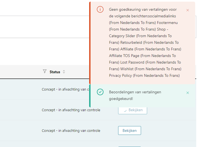
Task: Dismiss the 'Geen goedkeuring van vertalingen' notification
Action: coord(188,10)
